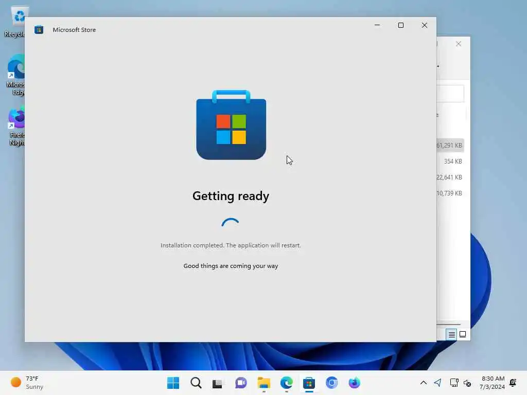Open the weather widget showing 73°F Sunny
Viewport: 527px width, 395px height.
pos(27,383)
